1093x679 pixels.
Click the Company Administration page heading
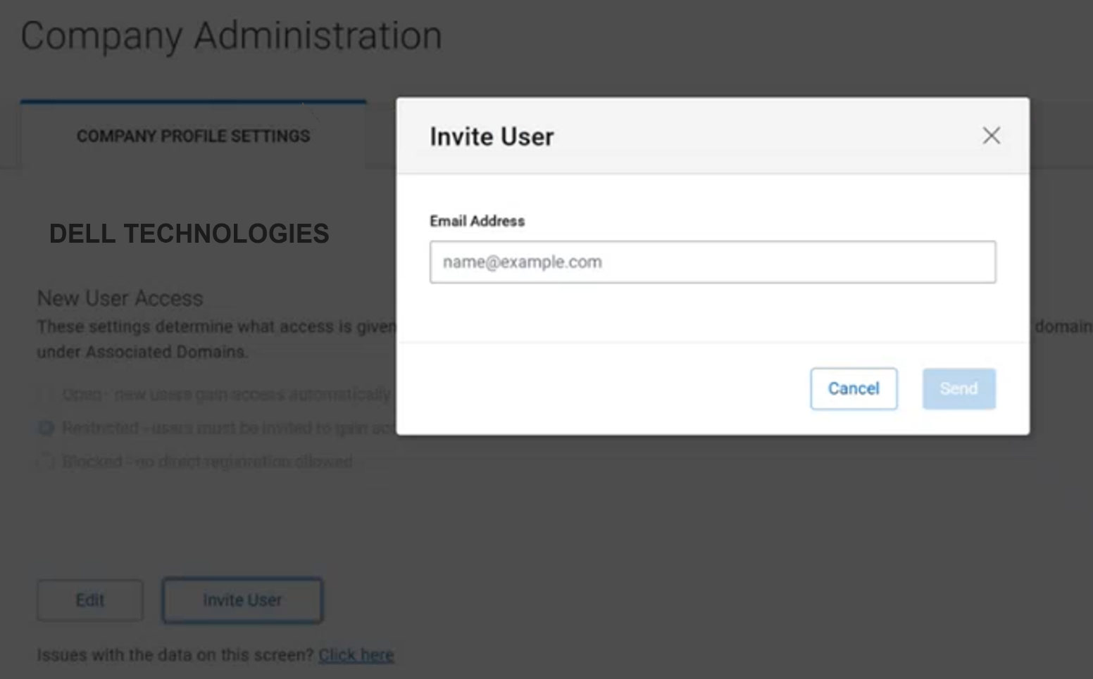point(231,36)
